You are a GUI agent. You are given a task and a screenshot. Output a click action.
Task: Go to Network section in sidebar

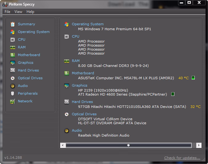25,101
